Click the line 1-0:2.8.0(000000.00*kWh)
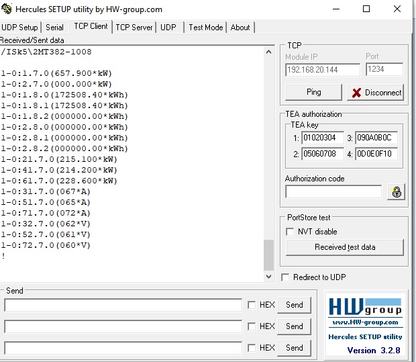The image size is (416, 362). pyautogui.click(x=64, y=127)
